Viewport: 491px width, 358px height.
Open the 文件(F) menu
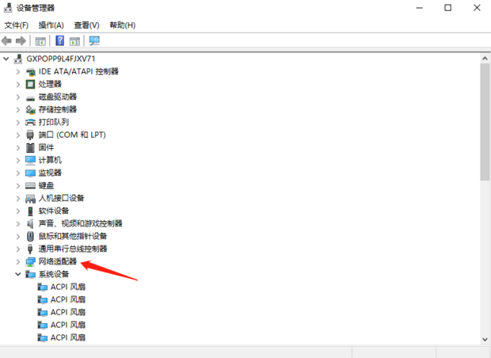17,25
